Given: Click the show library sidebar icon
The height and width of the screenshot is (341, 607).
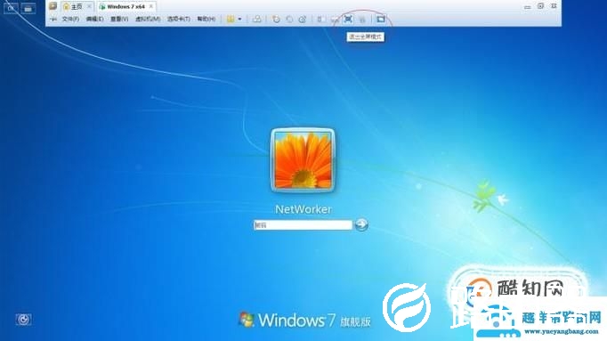Looking at the screenshot, I should point(321,19).
